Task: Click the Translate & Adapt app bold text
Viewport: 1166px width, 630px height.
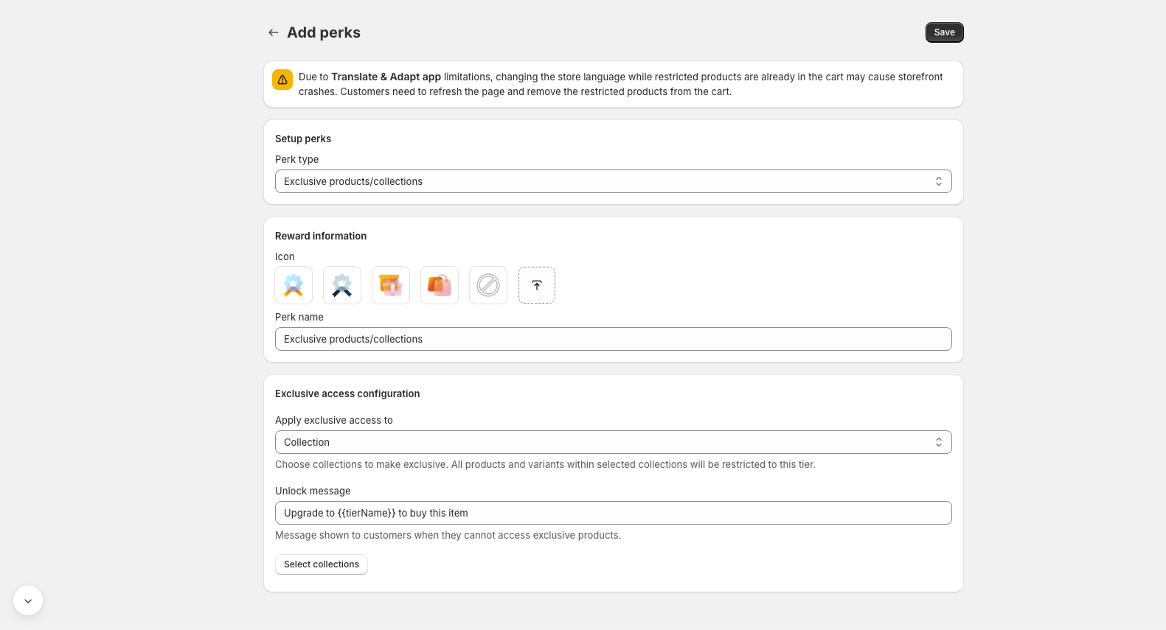Action: (386, 77)
